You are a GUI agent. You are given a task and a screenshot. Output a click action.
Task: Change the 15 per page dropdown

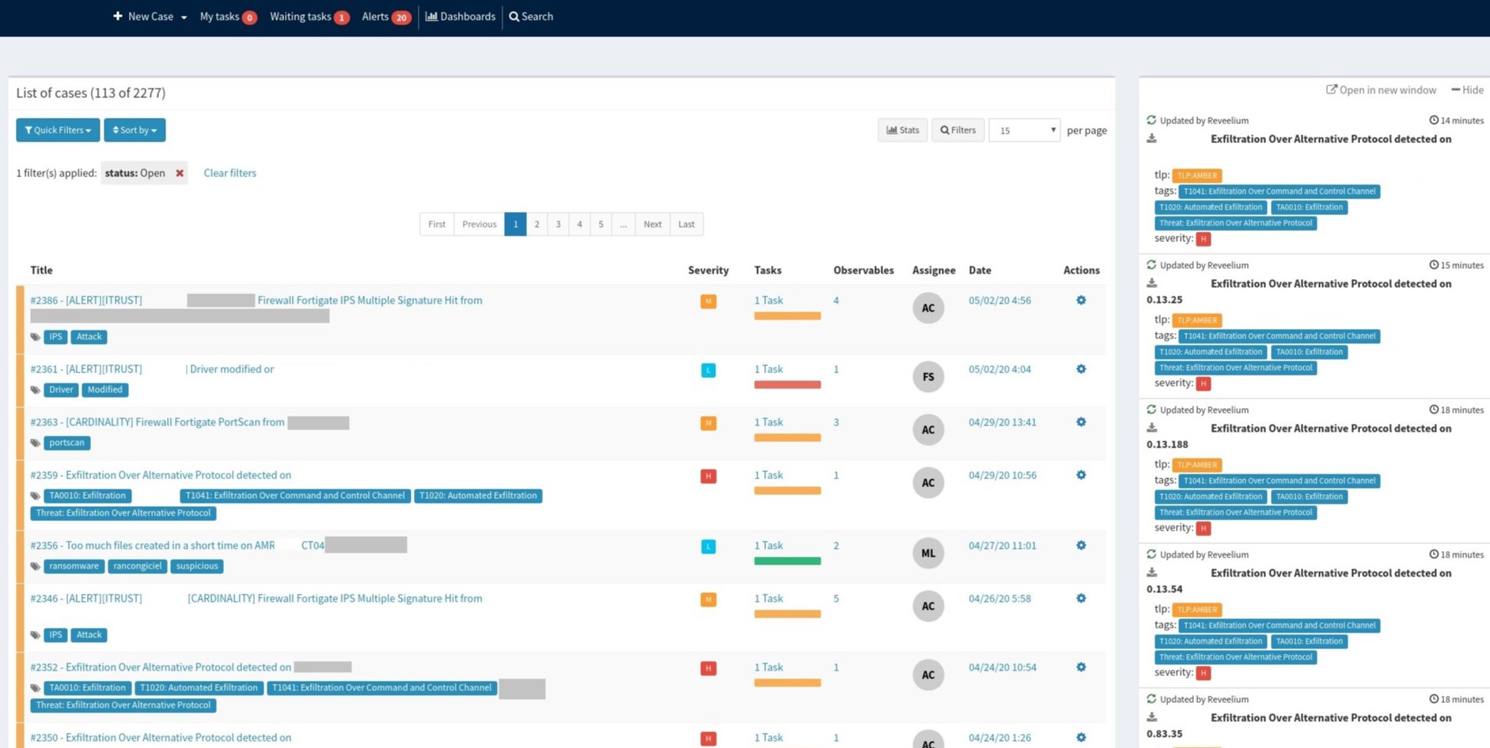[1024, 130]
